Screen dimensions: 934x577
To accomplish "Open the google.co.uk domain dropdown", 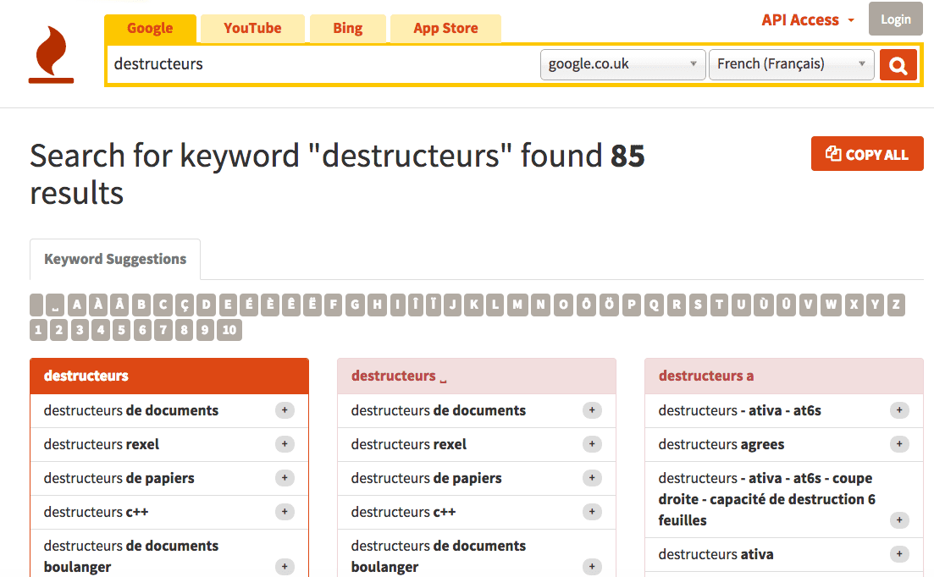I will (622, 64).
